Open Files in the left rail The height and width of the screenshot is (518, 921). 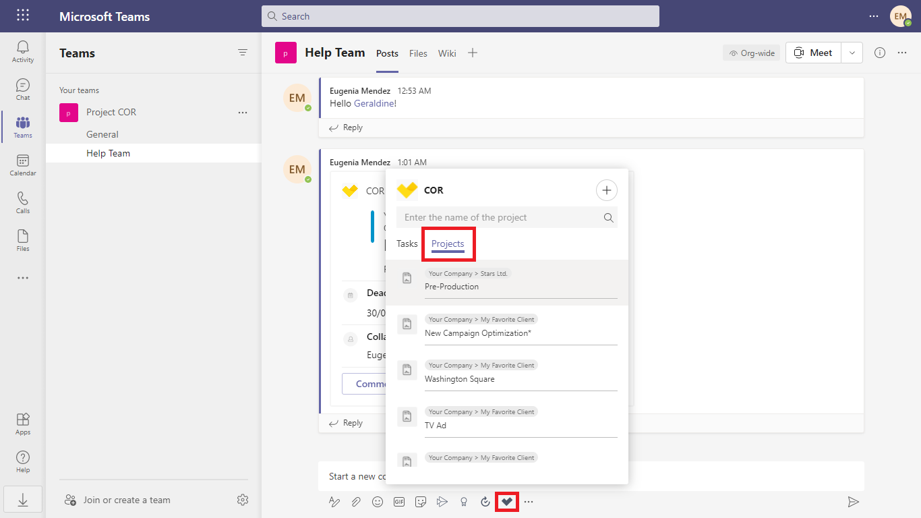point(23,241)
